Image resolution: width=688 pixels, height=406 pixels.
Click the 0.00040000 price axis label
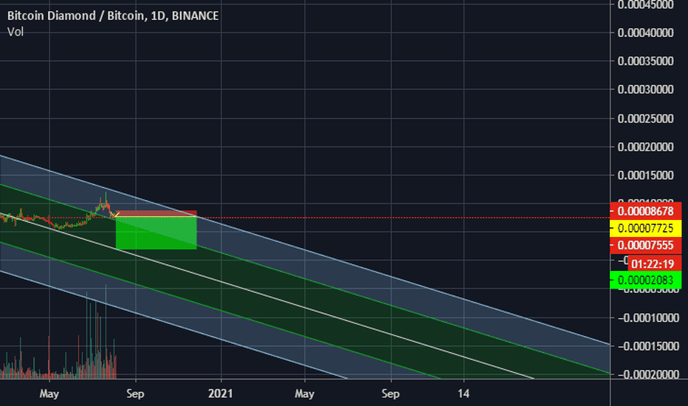(x=645, y=32)
